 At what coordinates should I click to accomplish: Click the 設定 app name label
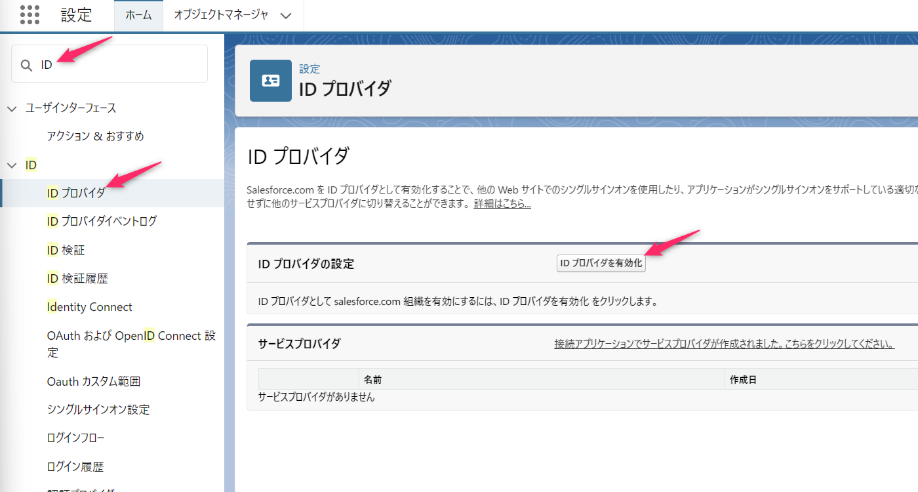coord(77,15)
